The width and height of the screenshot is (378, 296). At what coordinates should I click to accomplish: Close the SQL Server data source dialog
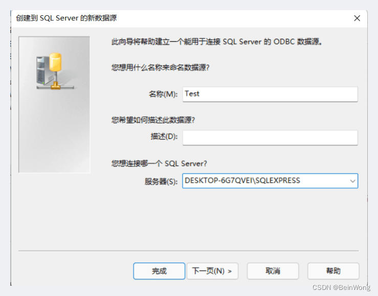point(357,18)
